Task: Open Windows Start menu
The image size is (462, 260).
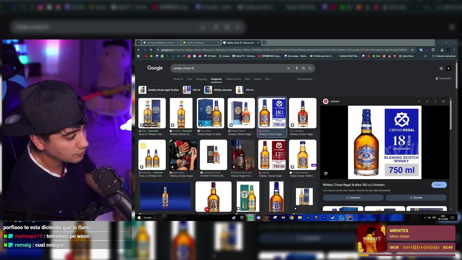Action: click(139, 218)
